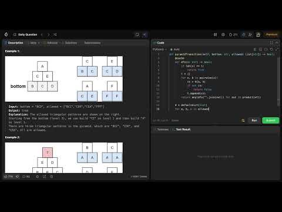The width and height of the screenshot is (282, 212).
Task: Switch to the Editorial tab
Action: pyautogui.click(x=51, y=43)
